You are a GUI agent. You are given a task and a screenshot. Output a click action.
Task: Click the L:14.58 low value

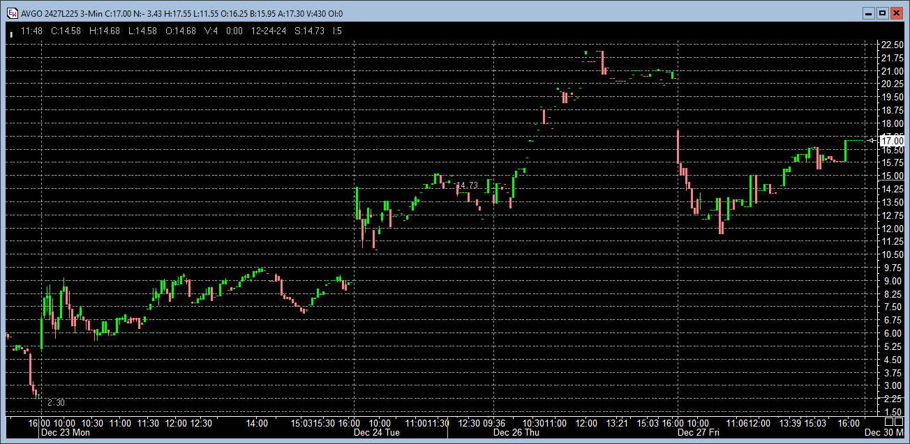pyautogui.click(x=142, y=31)
